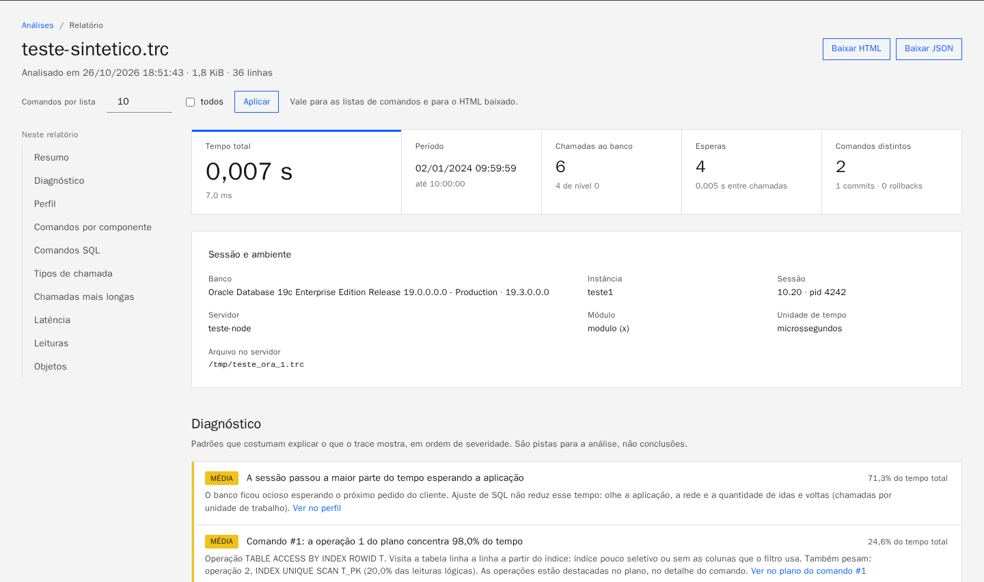Click the MÉDIA badge on application-wait finding
Image resolution: width=984 pixels, height=582 pixels.
point(221,478)
